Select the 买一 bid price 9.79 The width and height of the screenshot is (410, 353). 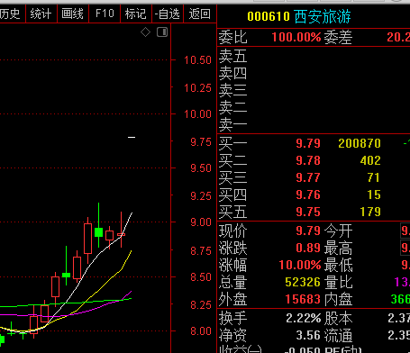(x=308, y=143)
